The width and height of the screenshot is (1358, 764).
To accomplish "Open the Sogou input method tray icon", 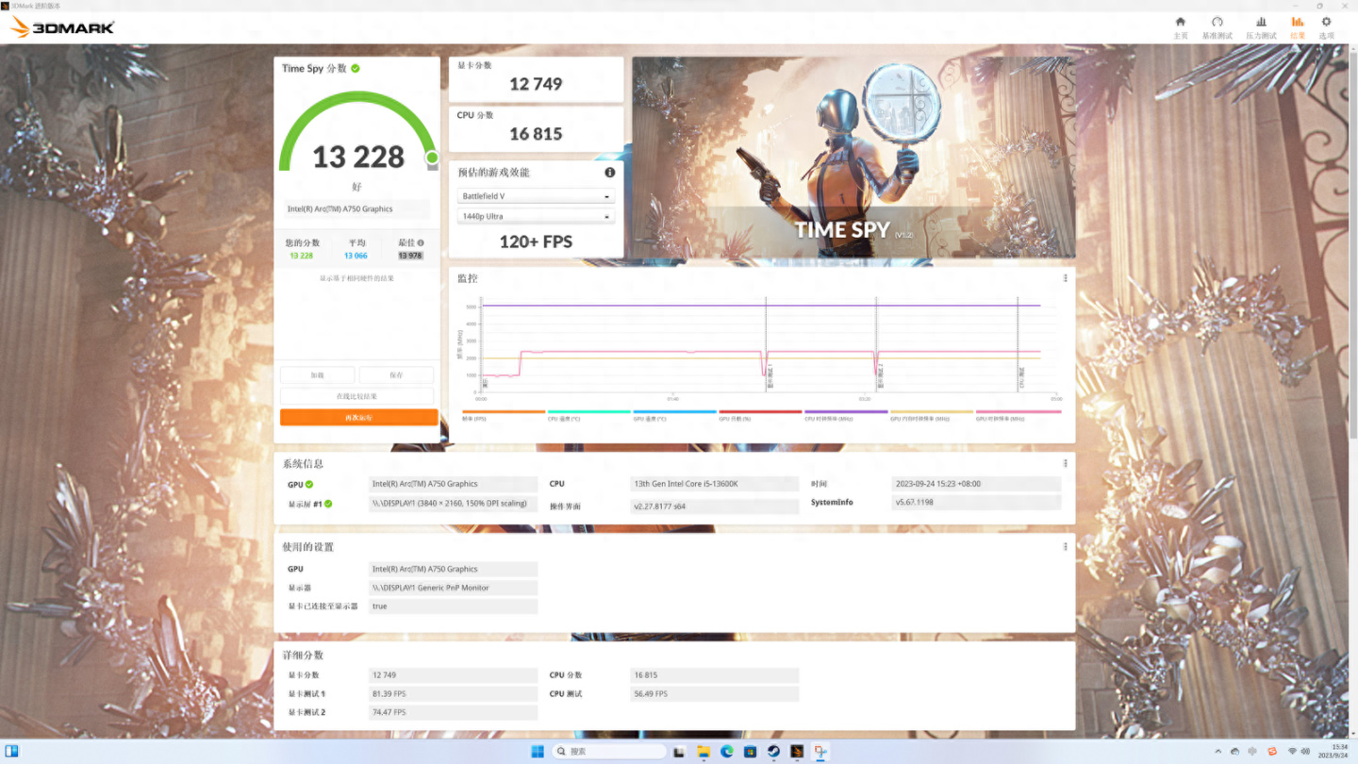I will tap(1272, 752).
